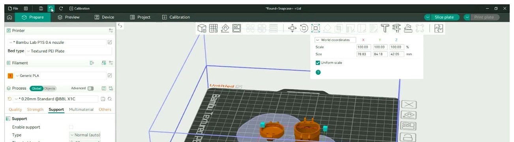Image resolution: width=514 pixels, height=142 pixels.
Task: Select the Scale tool
Action: pyautogui.click(x=315, y=28)
